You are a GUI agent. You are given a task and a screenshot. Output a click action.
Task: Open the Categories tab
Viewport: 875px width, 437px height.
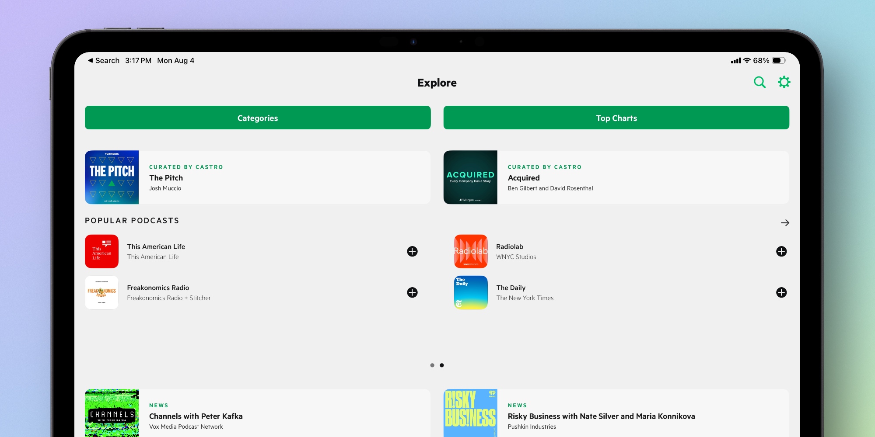pyautogui.click(x=257, y=118)
